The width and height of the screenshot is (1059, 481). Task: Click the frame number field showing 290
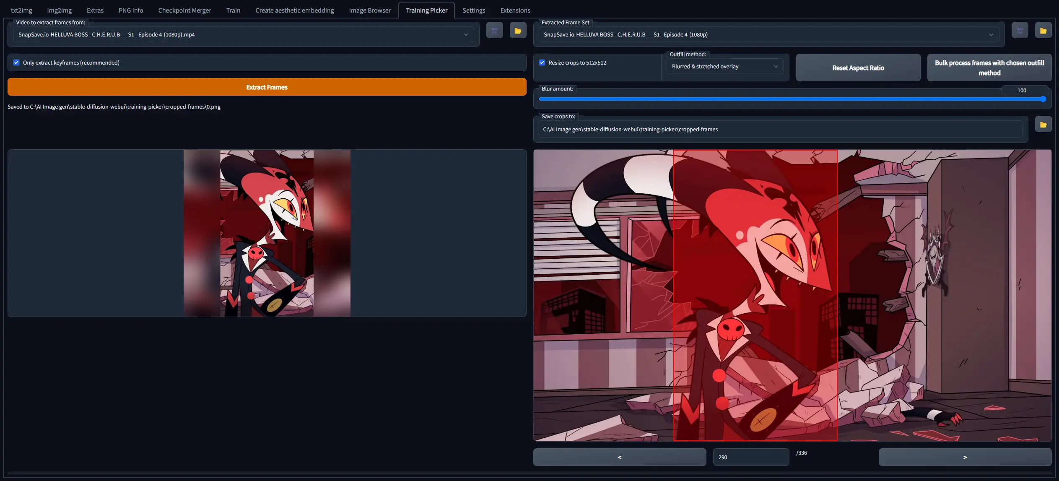(751, 457)
